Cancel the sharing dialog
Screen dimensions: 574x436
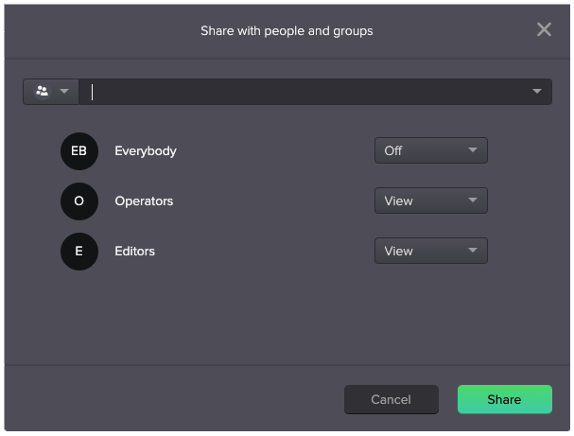(x=391, y=399)
